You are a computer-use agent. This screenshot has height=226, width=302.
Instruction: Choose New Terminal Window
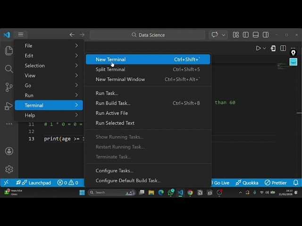[148, 80]
